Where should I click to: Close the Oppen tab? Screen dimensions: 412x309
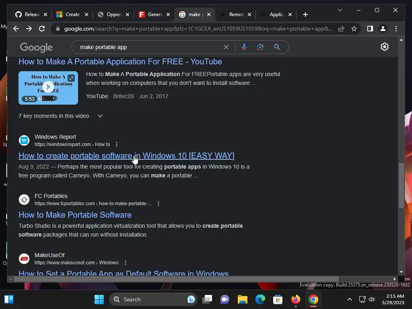128,14
